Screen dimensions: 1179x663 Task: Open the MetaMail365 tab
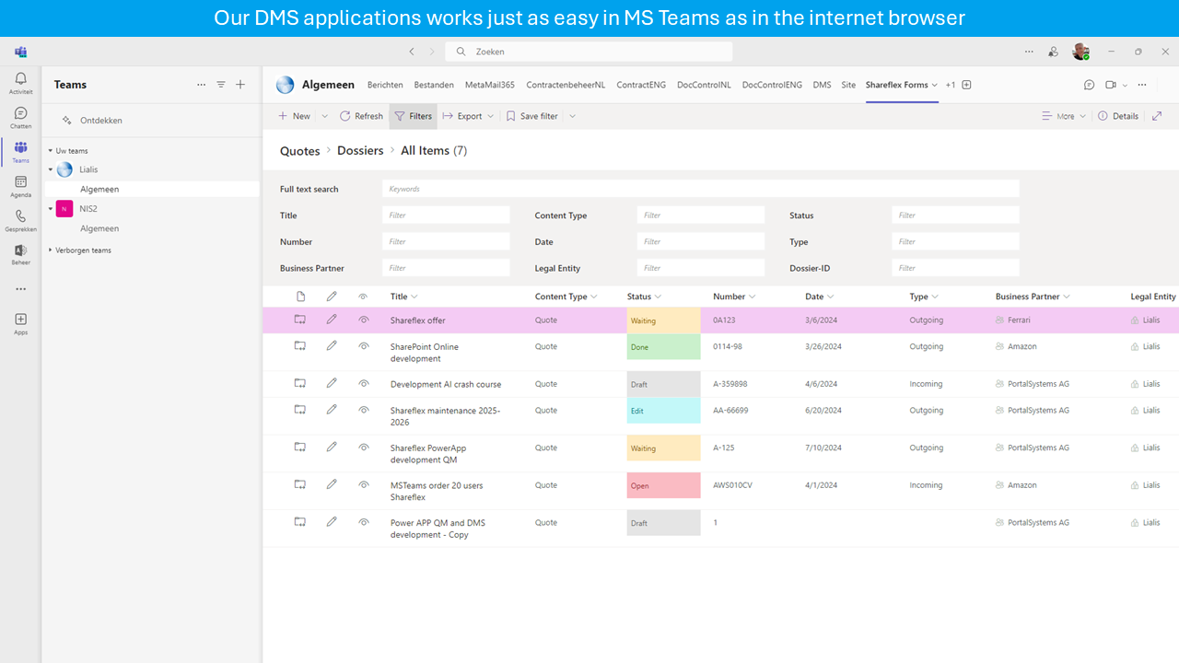click(x=490, y=85)
